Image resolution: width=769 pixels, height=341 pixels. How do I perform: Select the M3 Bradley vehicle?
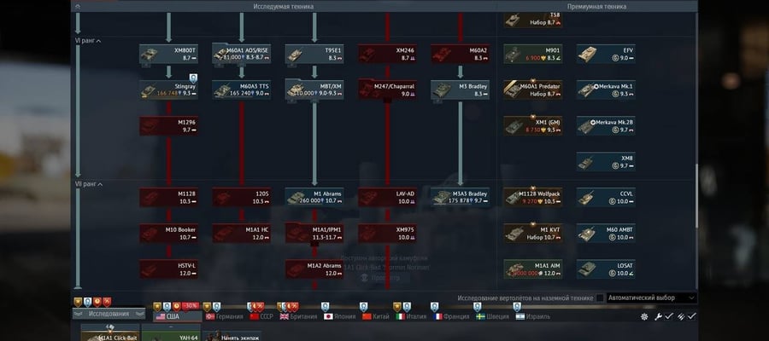click(460, 90)
